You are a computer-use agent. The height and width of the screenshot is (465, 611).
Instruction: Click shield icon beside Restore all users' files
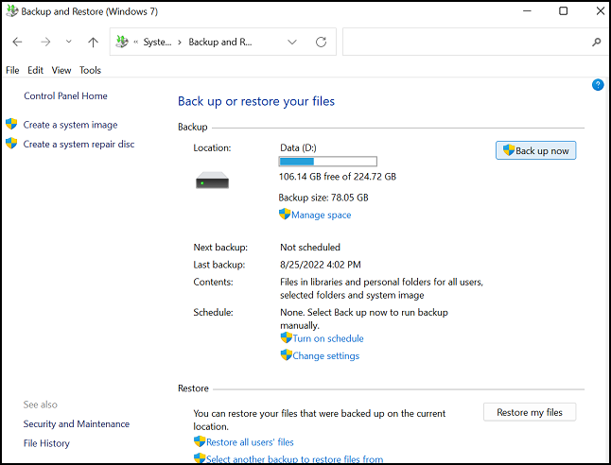[x=200, y=441]
